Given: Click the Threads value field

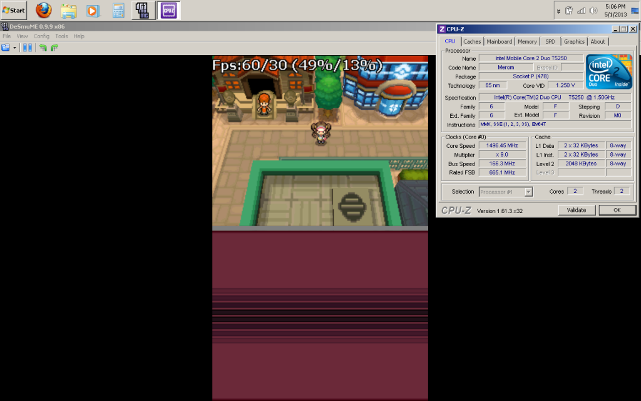Looking at the screenshot, I should pyautogui.click(x=622, y=191).
